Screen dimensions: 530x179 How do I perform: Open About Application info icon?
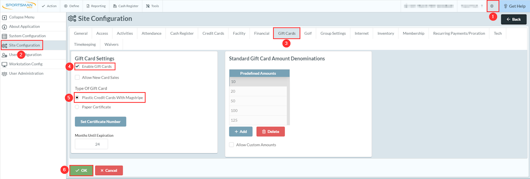[x=5, y=26]
